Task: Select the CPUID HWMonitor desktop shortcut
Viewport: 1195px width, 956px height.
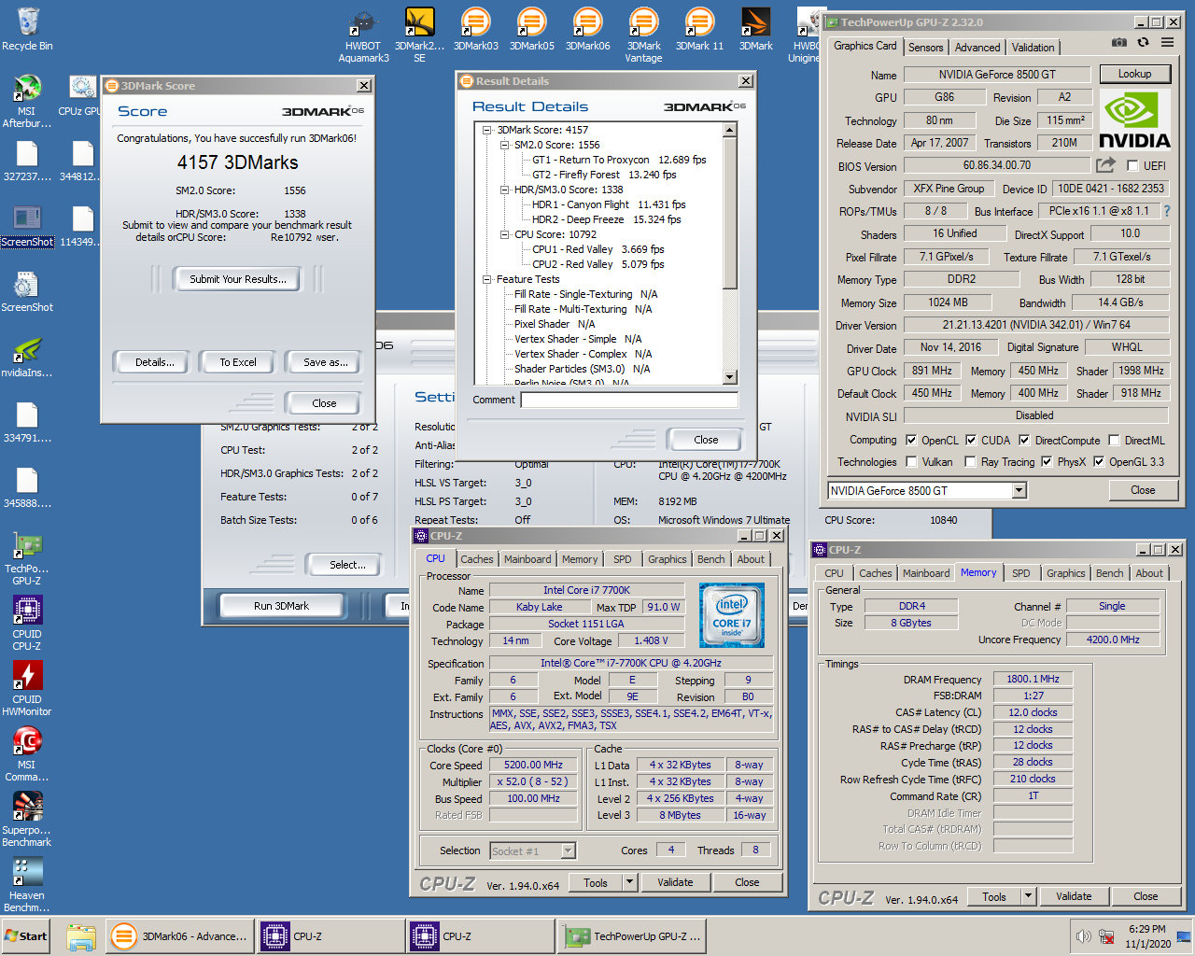Action: [x=27, y=690]
